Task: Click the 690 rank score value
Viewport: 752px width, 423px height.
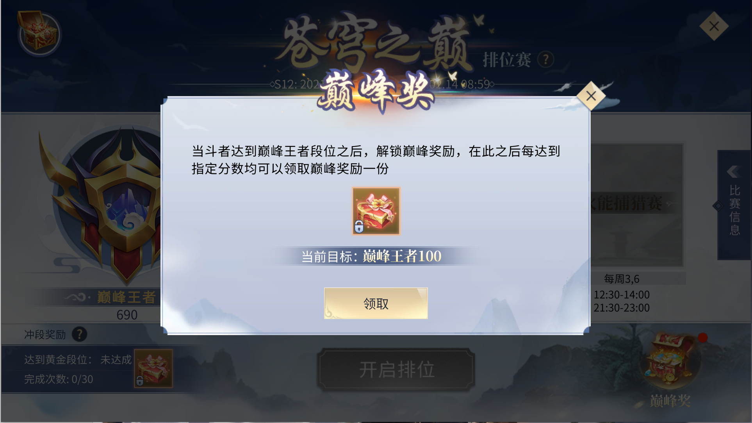Action: tap(127, 315)
